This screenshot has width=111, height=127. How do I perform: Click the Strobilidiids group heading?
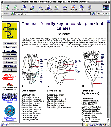(54, 91)
